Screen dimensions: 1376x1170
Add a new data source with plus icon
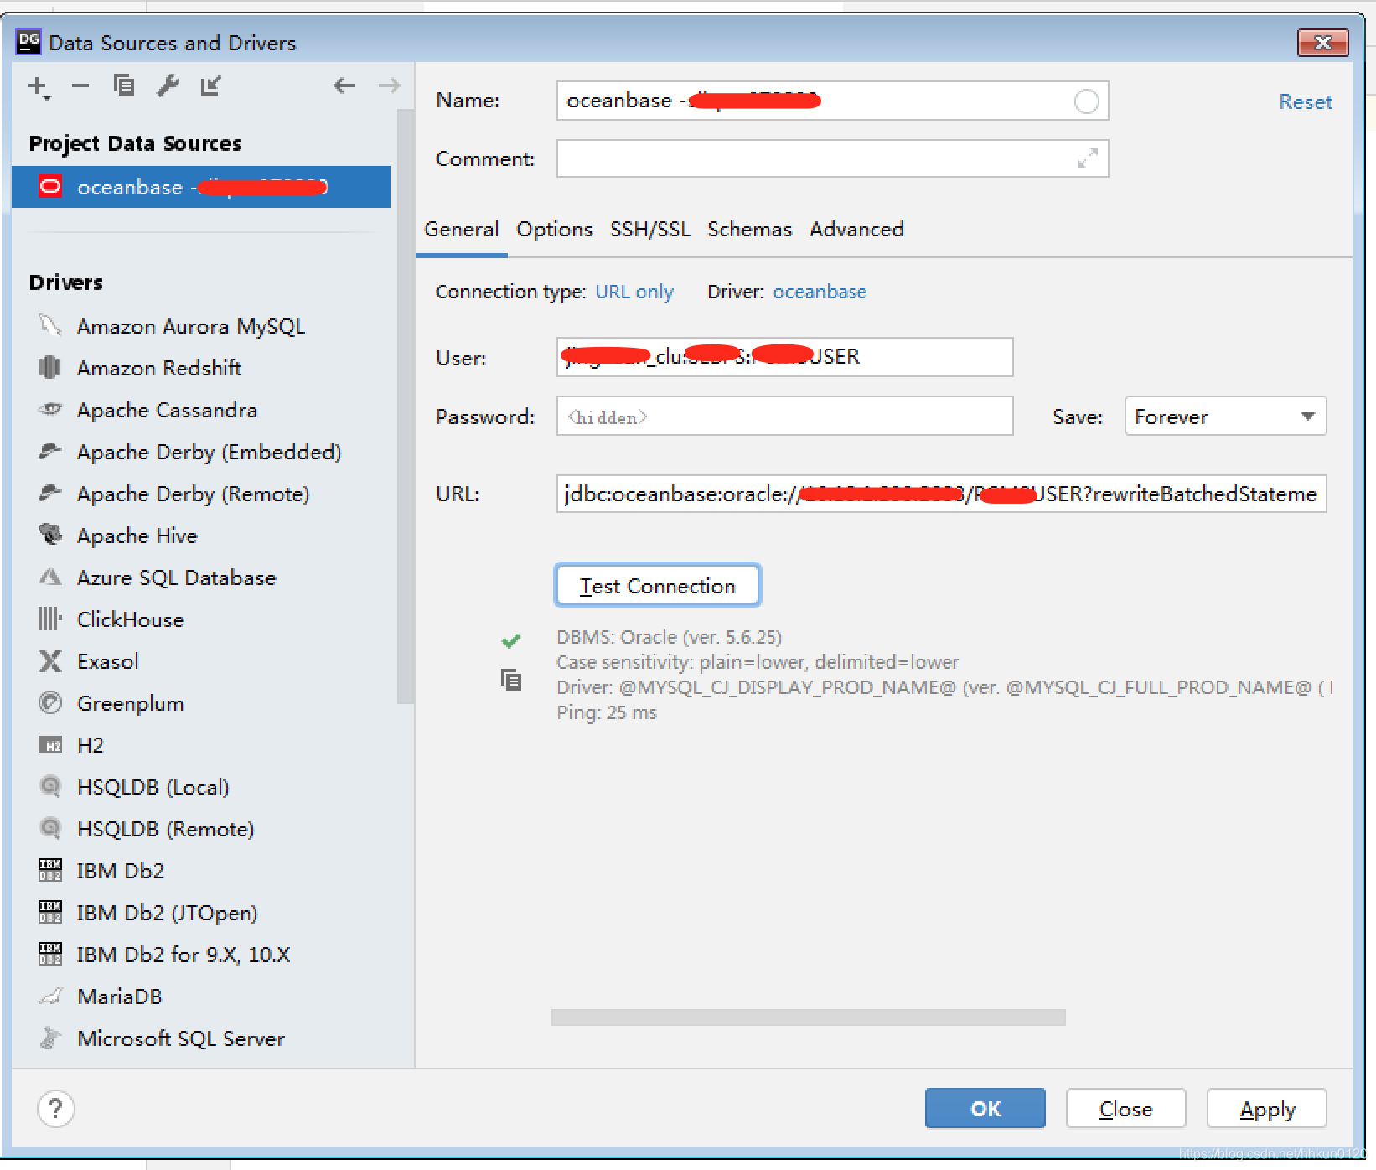[x=39, y=85]
